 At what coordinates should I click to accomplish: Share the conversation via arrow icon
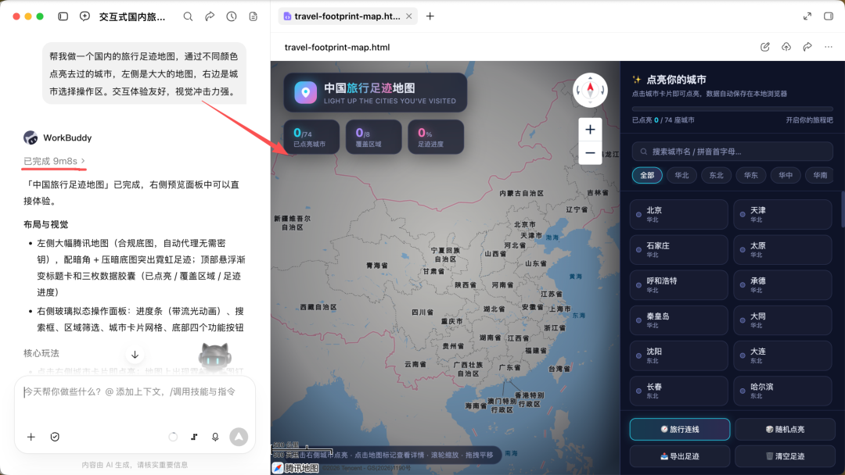click(x=210, y=16)
